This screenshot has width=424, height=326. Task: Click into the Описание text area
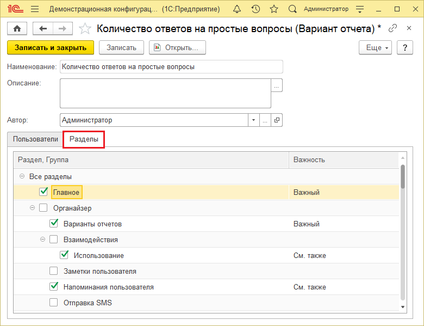[x=165, y=94]
